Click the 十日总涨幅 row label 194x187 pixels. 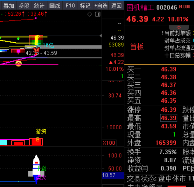(178, 55)
